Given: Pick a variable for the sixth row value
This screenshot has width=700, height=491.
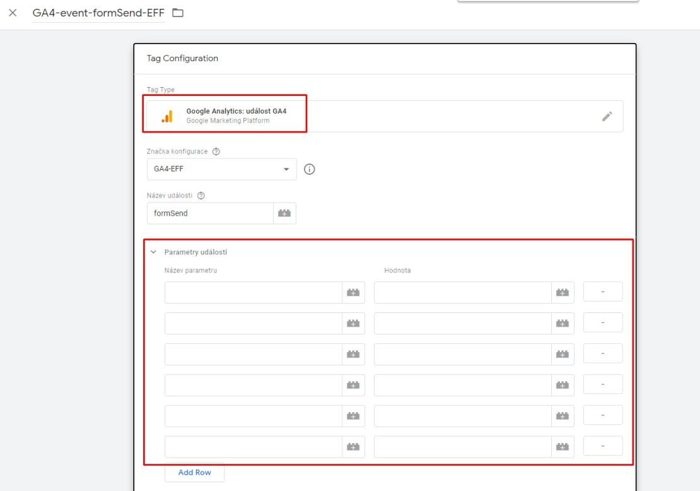Looking at the screenshot, I should coord(563,446).
